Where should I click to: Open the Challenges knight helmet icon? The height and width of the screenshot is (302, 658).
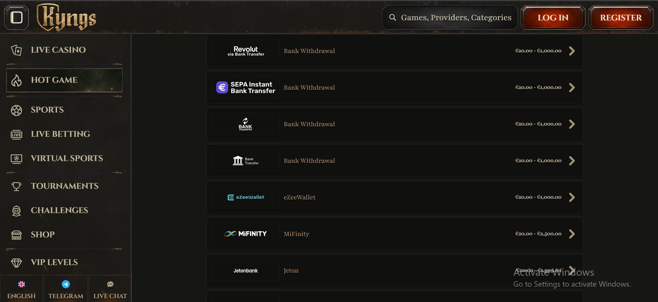pos(16,211)
